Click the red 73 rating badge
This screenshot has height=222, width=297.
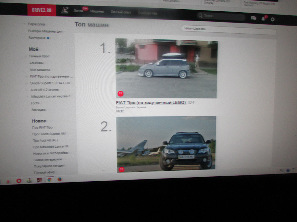click(121, 170)
